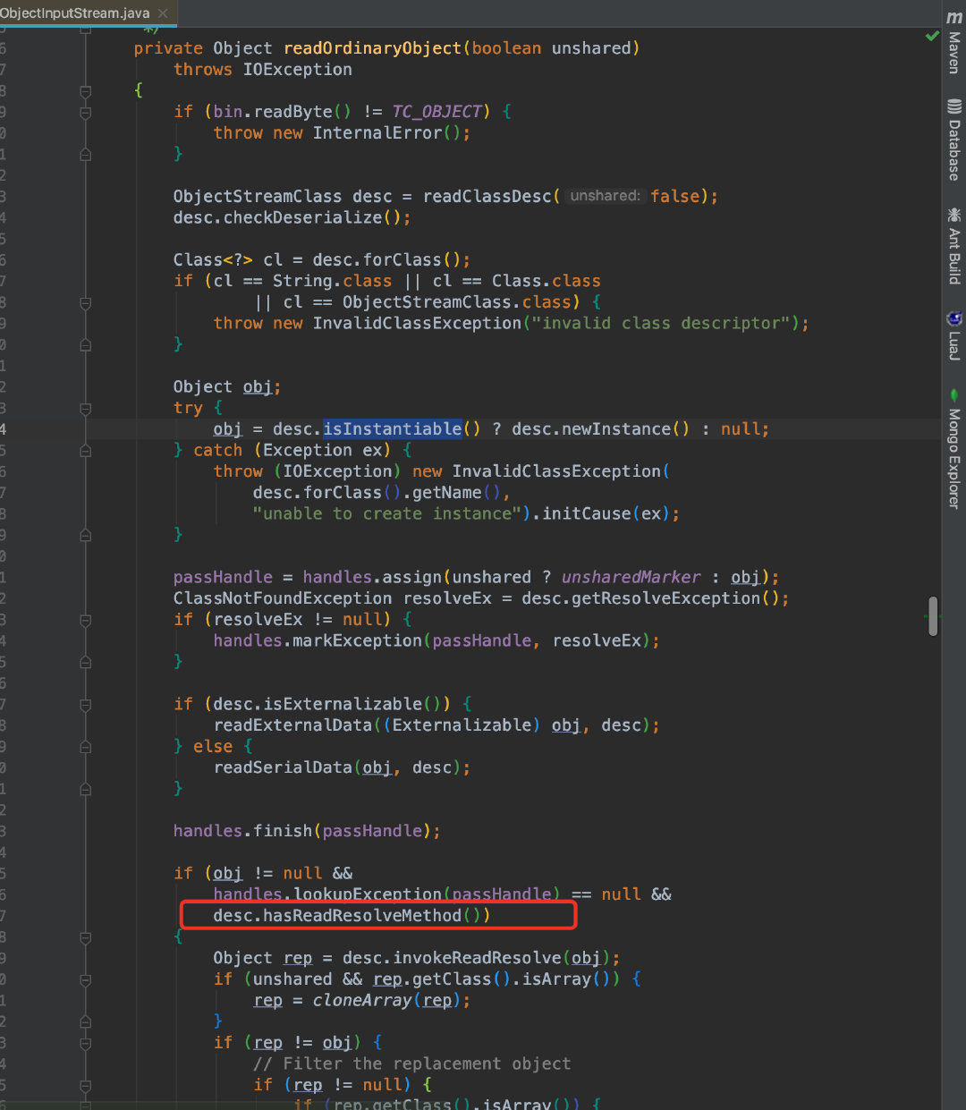
Task: Click the TC_OBJECT constant
Action: (x=437, y=112)
